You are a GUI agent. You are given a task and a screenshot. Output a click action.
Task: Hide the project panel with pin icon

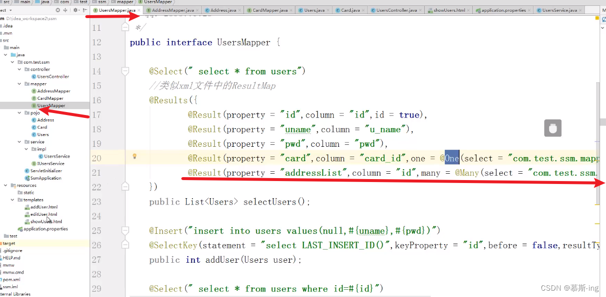[84, 10]
